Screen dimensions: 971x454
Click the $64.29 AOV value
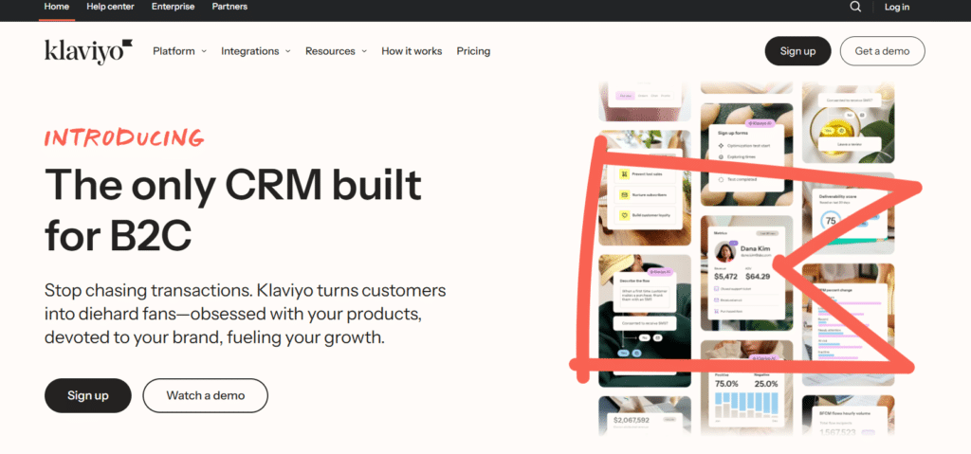(x=758, y=276)
